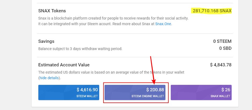Click the 0 STEEM savings balance
This screenshot has width=252, height=110.
pos(222,41)
